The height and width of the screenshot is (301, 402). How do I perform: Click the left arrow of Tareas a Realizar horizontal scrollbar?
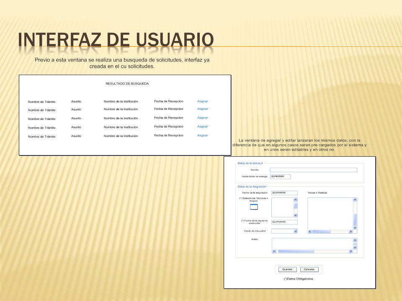(x=310, y=232)
